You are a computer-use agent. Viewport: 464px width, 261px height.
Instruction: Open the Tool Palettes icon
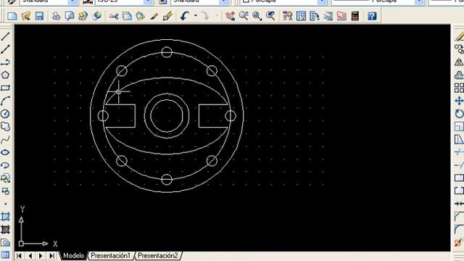click(315, 16)
